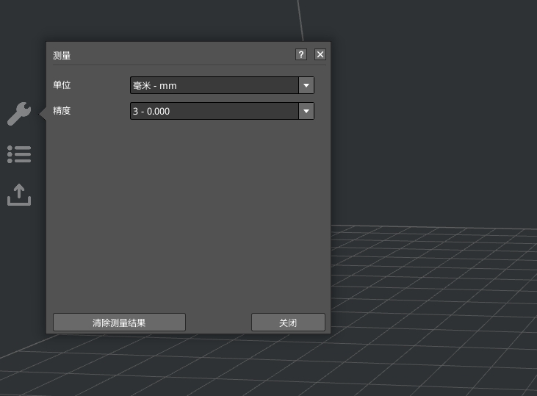Screen dimensions: 537x396
Task: Click the 精度 label
Action: [x=62, y=111]
